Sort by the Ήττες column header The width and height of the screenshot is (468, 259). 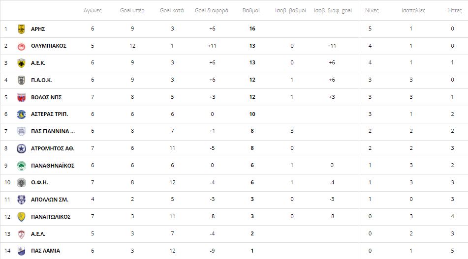point(455,10)
